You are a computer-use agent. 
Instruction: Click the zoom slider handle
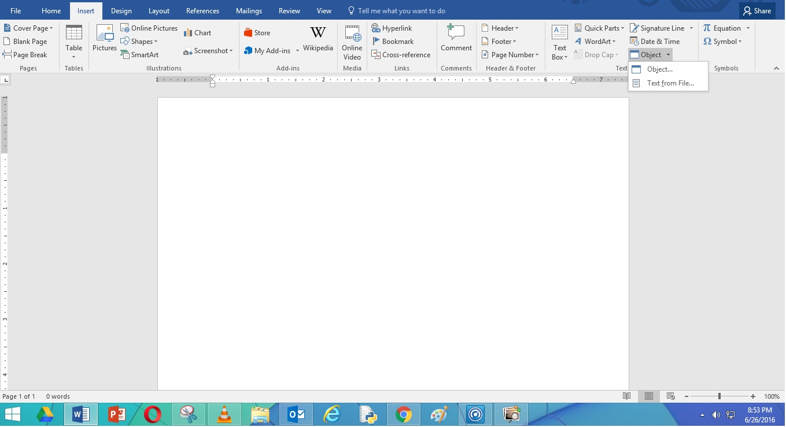pos(719,396)
